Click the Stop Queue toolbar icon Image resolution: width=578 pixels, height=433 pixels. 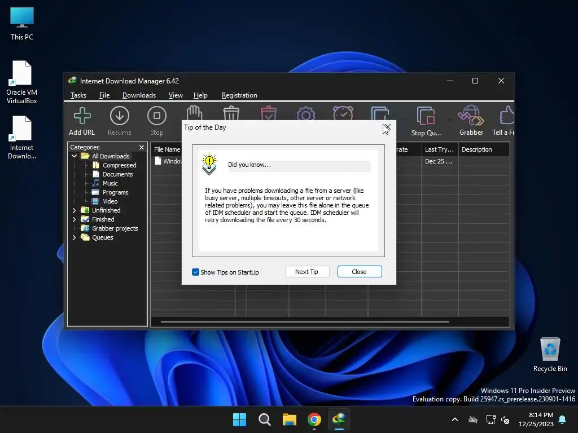[x=426, y=121]
